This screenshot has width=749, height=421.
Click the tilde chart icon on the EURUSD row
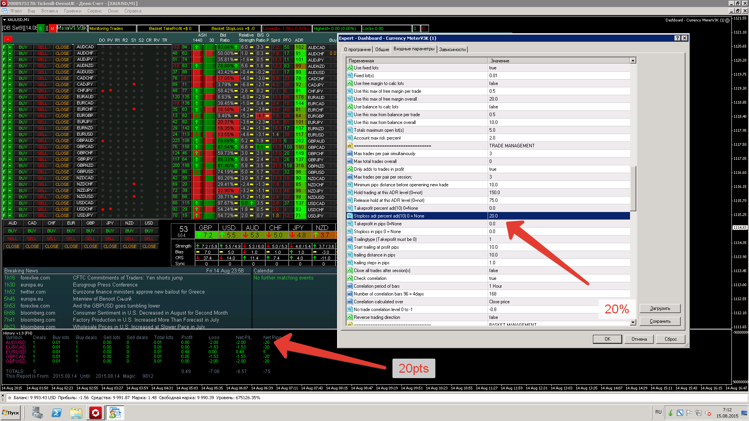(x=10, y=134)
